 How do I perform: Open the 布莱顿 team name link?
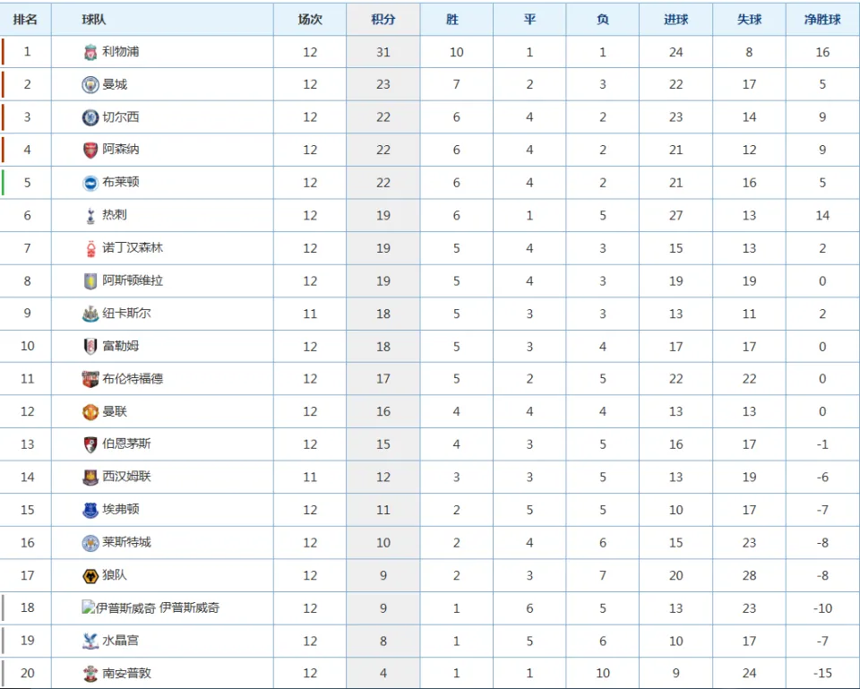121,182
